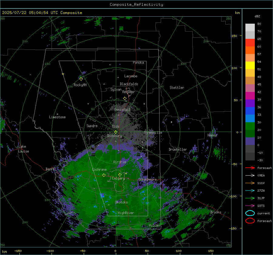
Task: Click the Didsbury city label
Action: [115, 136]
